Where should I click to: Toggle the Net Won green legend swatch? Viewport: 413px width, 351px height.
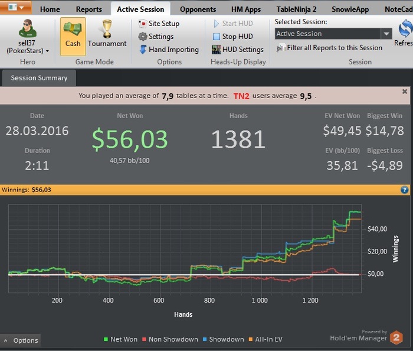click(x=106, y=339)
